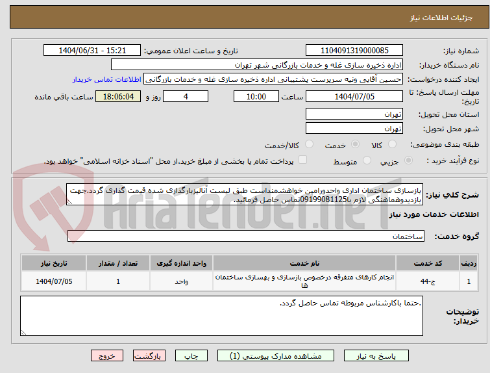Click the request creator field حسین آقایی ونیه
Image resolution: width=490 pixels, height=373 pixels.
point(273,79)
